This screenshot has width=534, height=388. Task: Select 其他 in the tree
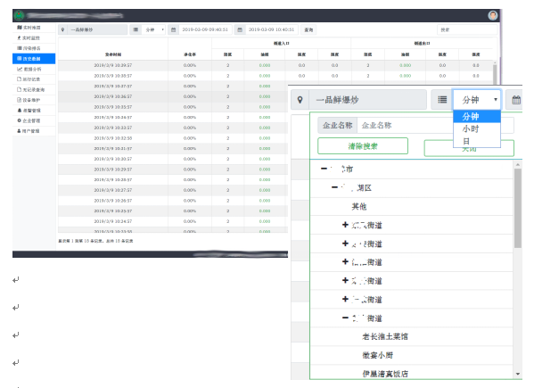[x=359, y=206]
